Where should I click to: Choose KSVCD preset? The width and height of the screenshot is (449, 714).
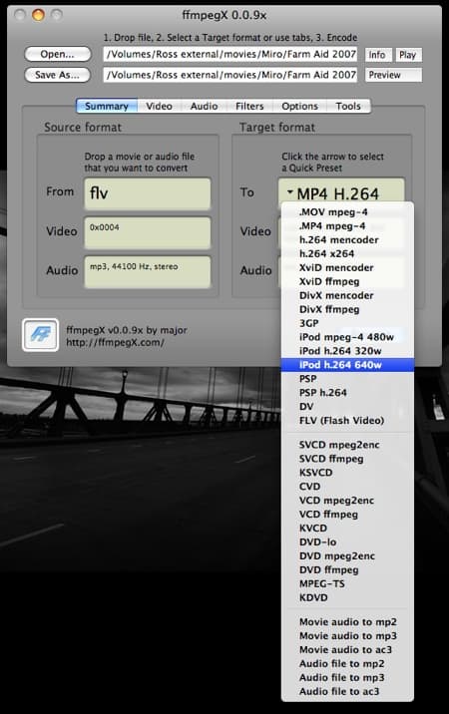point(347,473)
